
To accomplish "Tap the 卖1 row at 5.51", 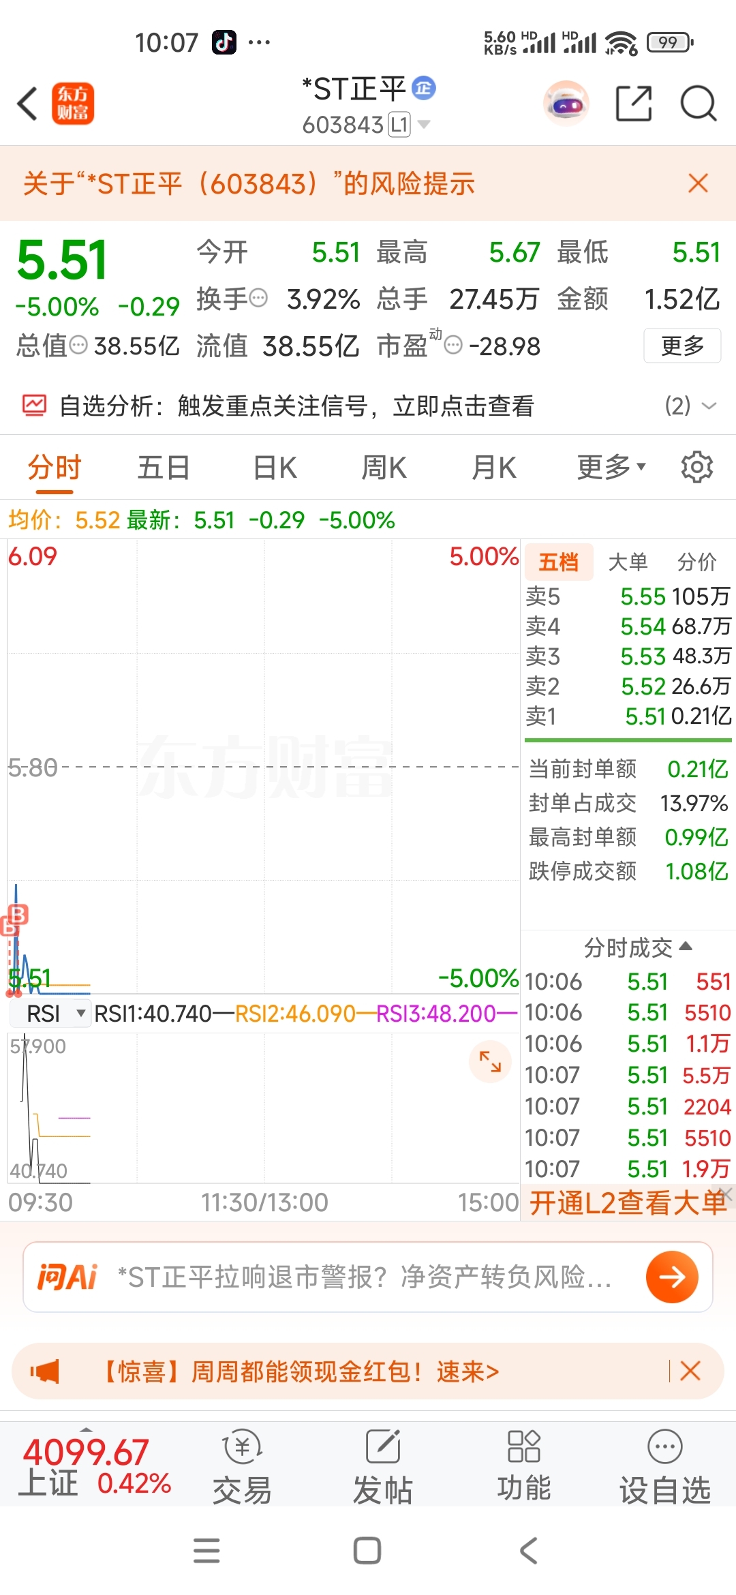I will pos(628,716).
